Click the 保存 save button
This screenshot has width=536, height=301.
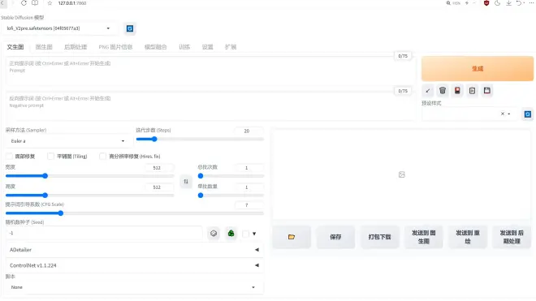335,237
